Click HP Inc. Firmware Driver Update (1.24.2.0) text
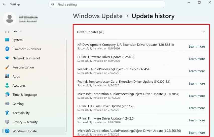 [106, 118]
